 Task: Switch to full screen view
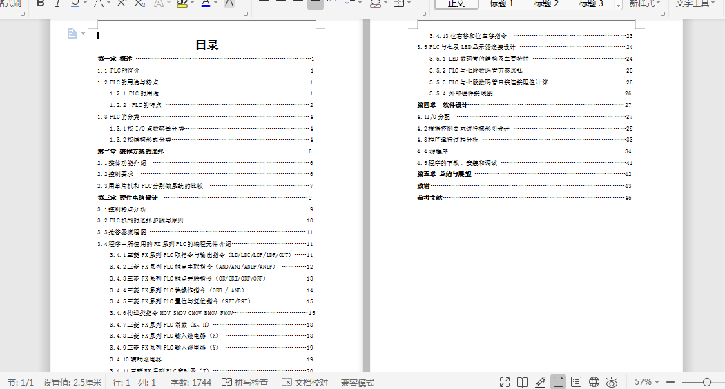pos(505,382)
